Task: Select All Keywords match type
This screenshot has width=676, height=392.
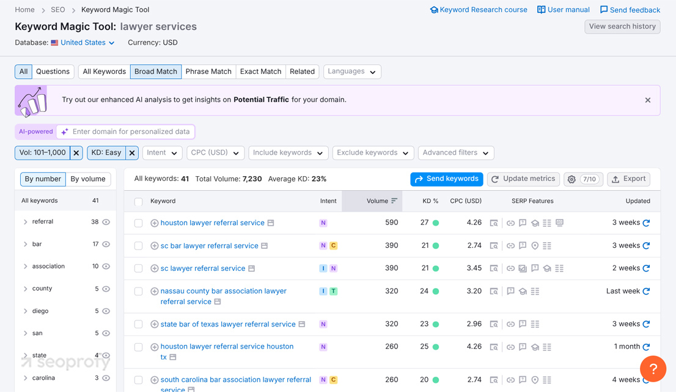Action: pyautogui.click(x=105, y=72)
